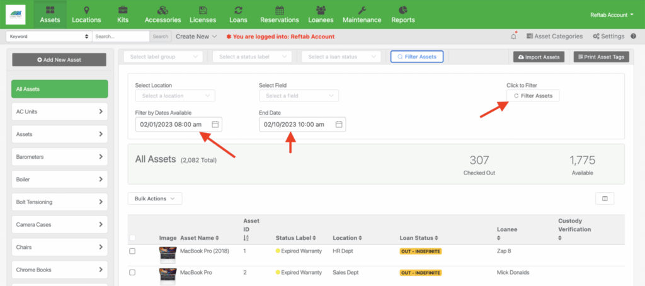The width and height of the screenshot is (645, 286).
Task: Click Print Asset Tags button
Action: [602, 57]
